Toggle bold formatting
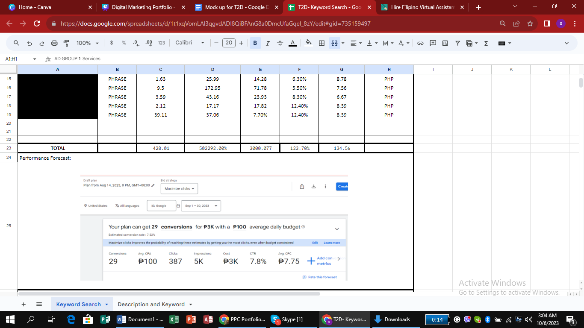584x328 pixels. click(x=255, y=43)
